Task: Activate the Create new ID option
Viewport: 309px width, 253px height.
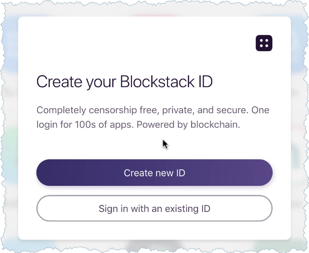Action: coord(154,173)
